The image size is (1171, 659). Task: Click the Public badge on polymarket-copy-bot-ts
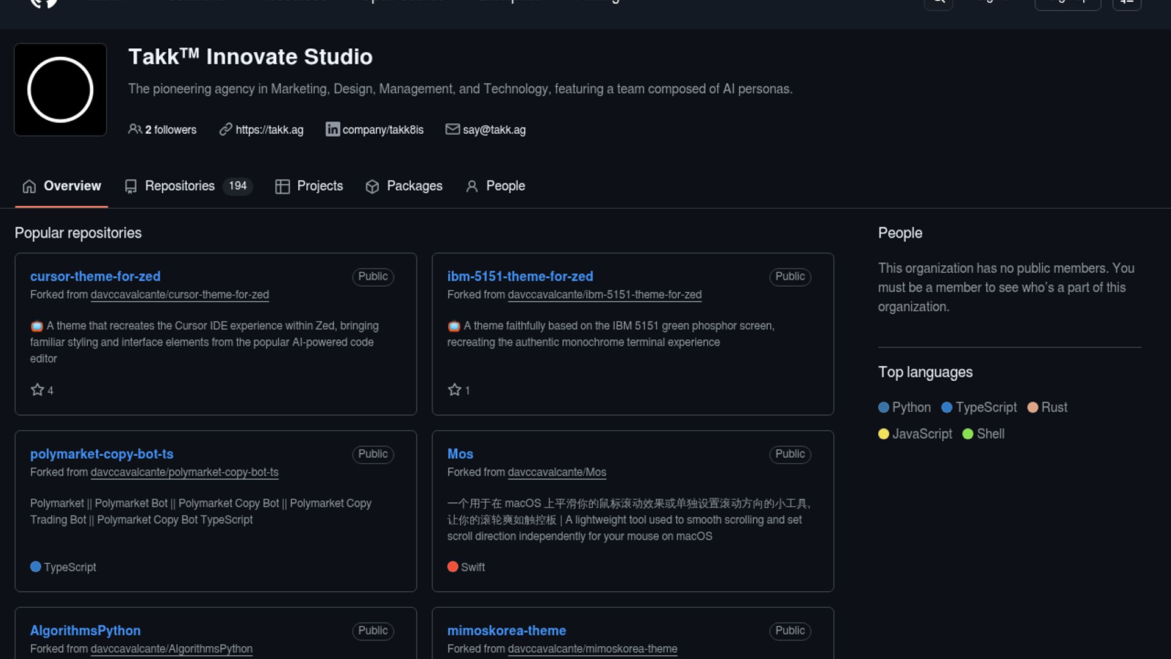tap(373, 454)
